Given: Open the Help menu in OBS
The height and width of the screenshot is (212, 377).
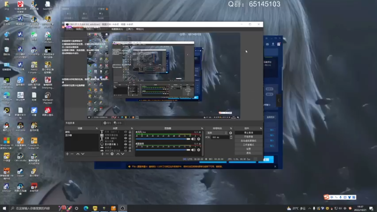Looking at the screenshot, I should [139, 29].
